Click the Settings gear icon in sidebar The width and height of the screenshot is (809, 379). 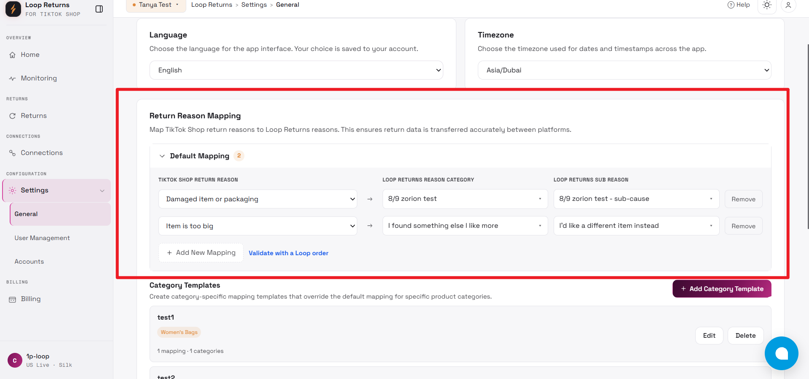(13, 190)
